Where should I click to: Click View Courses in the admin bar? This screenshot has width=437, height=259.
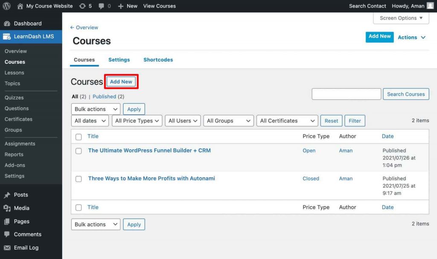(160, 6)
